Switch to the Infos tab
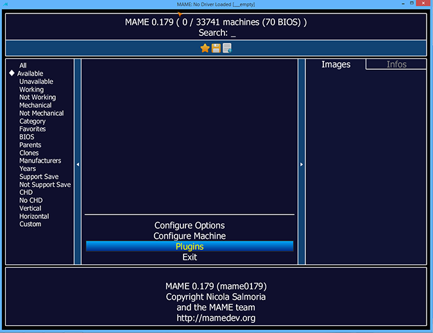This screenshot has width=433, height=333. (x=396, y=64)
